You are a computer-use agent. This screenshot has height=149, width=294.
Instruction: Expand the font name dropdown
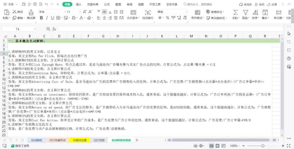[64, 12]
